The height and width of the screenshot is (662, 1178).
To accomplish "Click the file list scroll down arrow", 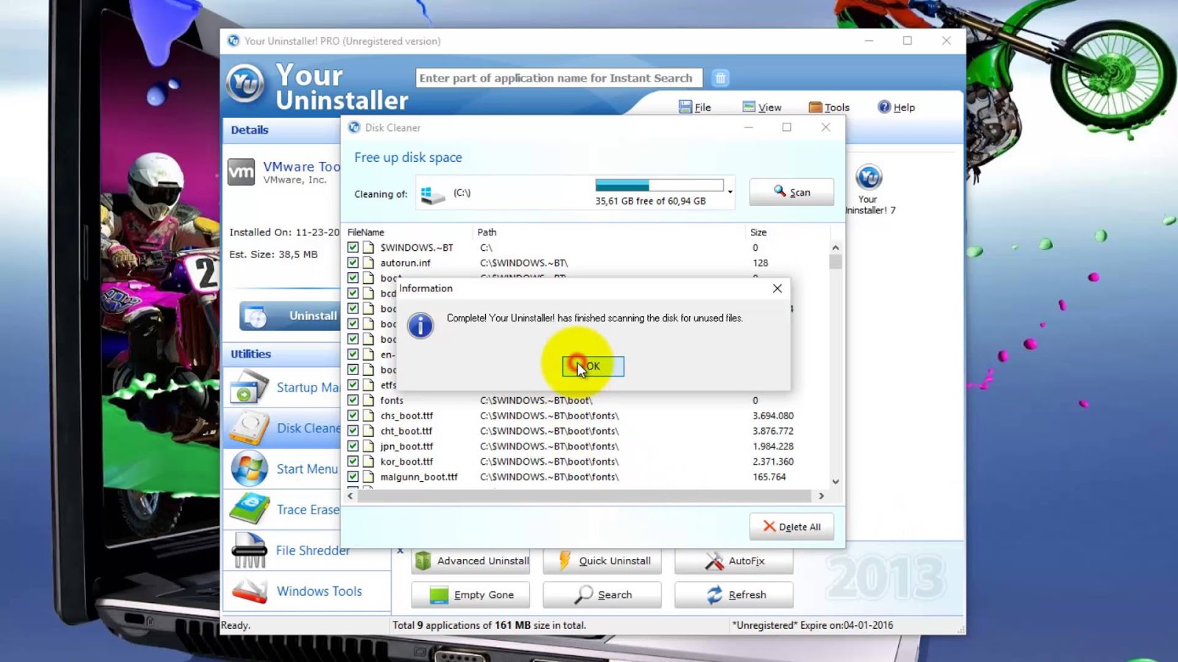I will tap(835, 481).
